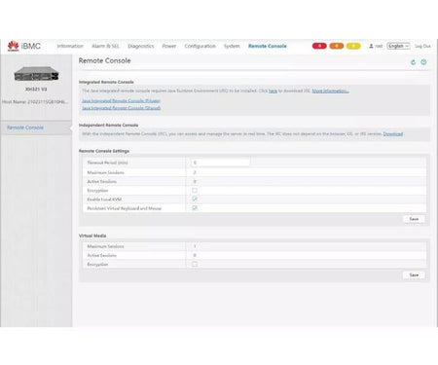Viewport: 438px width, 365px height.
Task: Open the English language dropdown
Action: tap(398, 46)
